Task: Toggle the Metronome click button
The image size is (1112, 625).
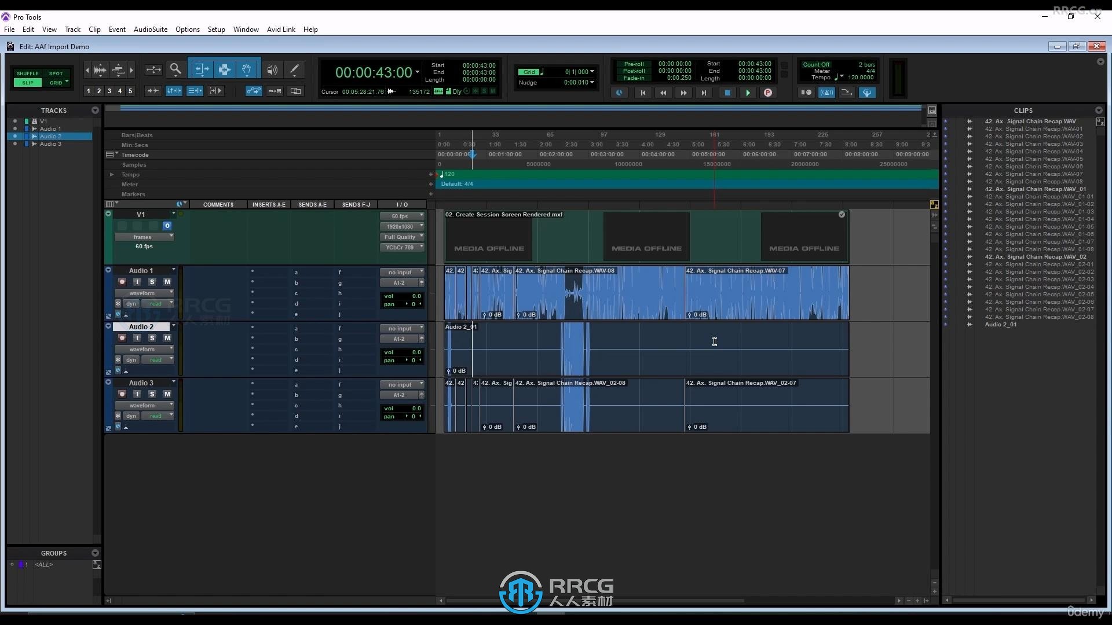Action: click(x=826, y=93)
